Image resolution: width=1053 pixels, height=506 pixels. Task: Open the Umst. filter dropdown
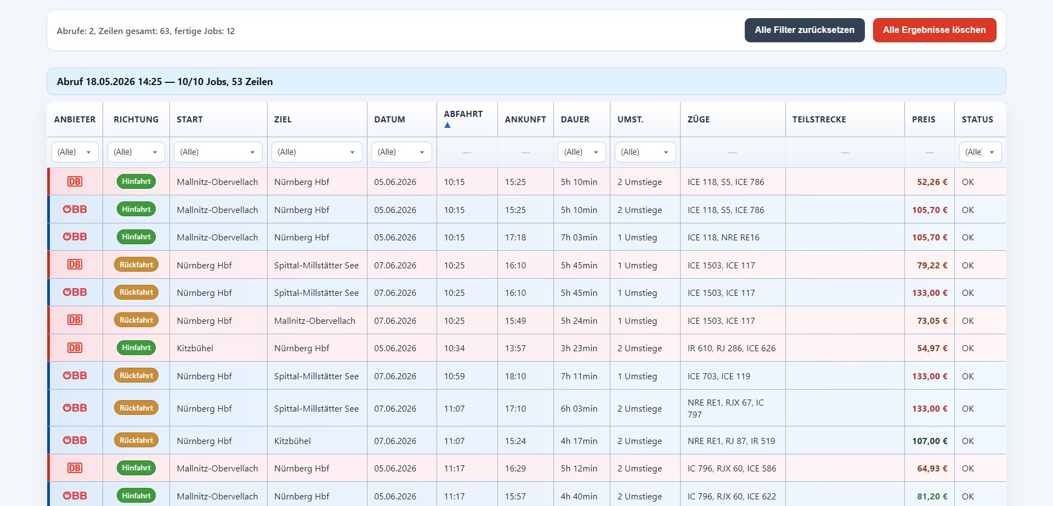645,152
